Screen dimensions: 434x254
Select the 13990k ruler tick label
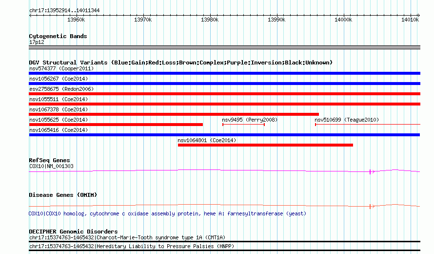(276, 20)
